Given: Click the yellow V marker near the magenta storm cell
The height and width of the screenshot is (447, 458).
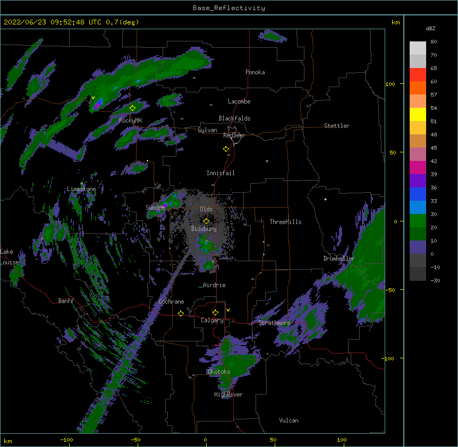Looking at the screenshot, I should [93, 98].
